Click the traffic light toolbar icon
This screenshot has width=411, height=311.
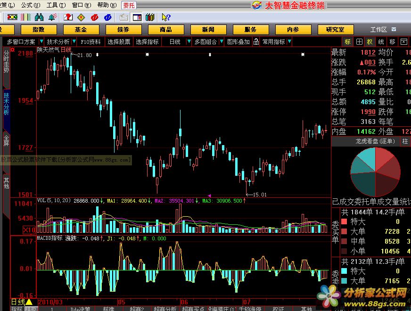click(12, 17)
